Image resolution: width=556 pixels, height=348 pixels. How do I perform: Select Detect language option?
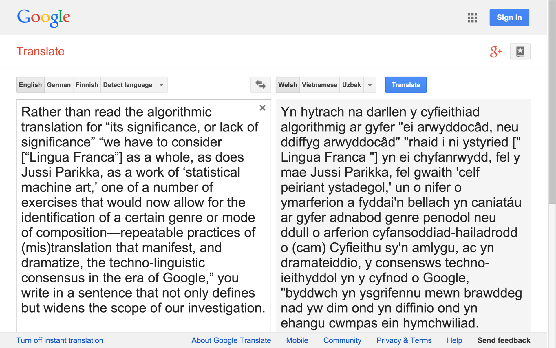127,85
